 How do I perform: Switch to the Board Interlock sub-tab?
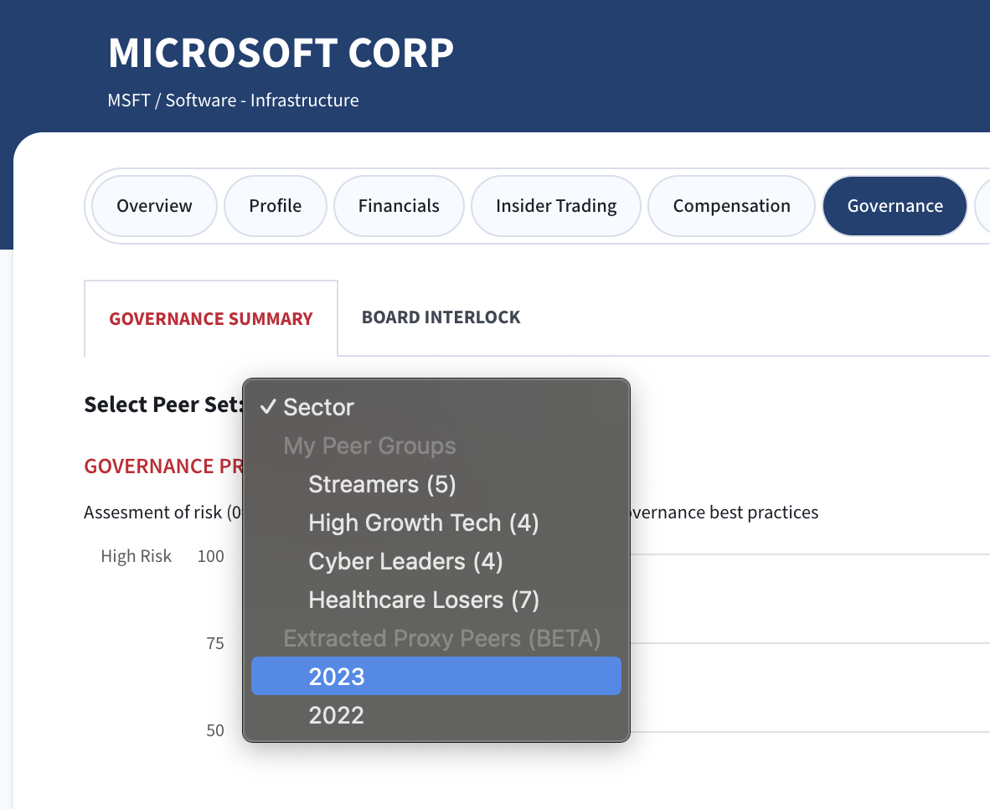pyautogui.click(x=441, y=317)
